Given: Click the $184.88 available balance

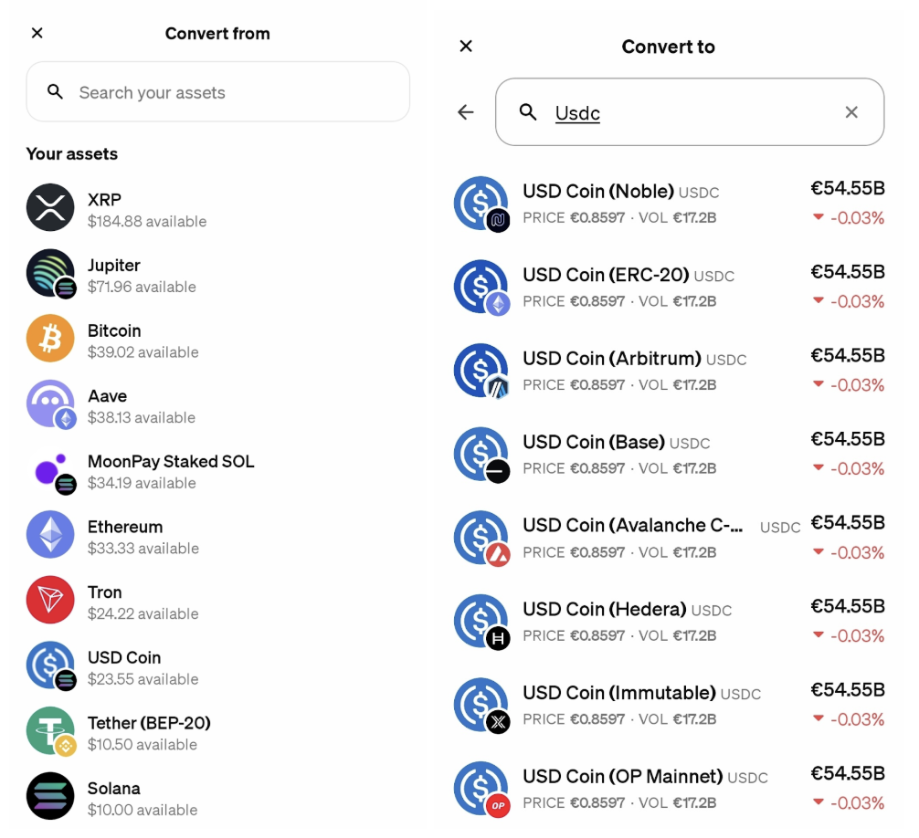Looking at the screenshot, I should (x=147, y=221).
